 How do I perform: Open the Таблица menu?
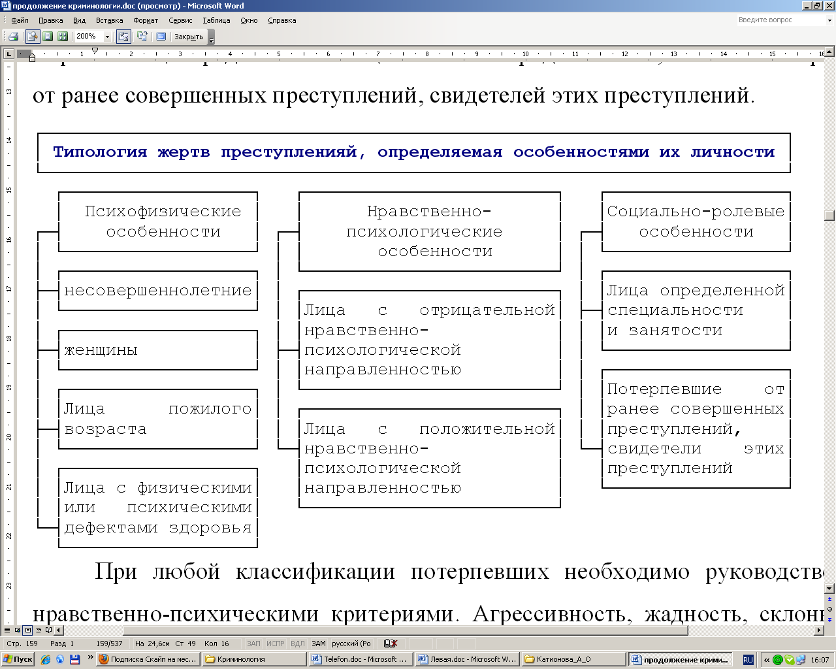[216, 20]
